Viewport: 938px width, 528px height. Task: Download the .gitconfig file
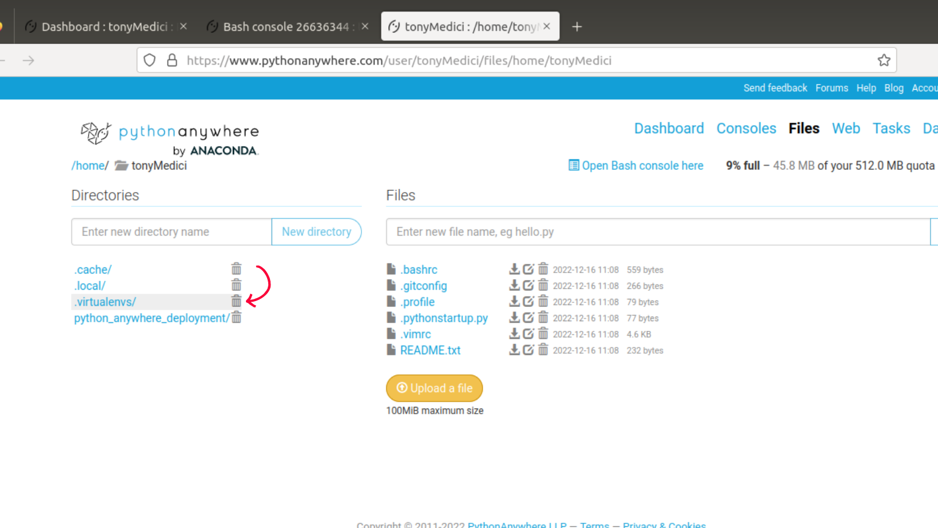[x=514, y=285]
